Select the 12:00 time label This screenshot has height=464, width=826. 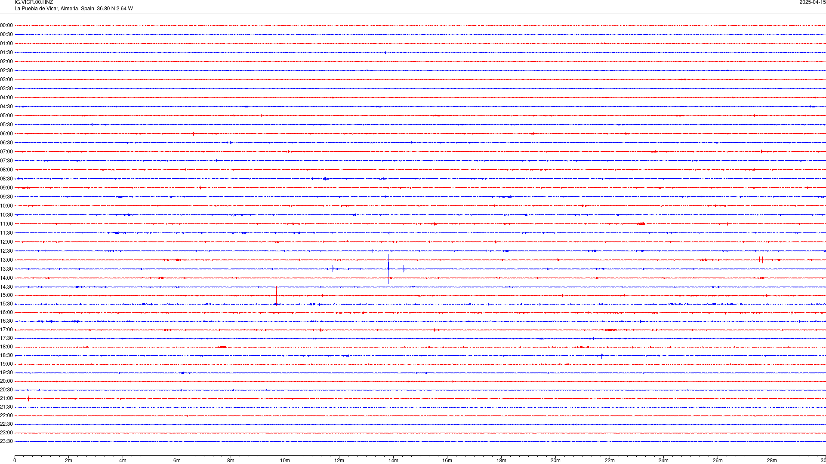pyautogui.click(x=6, y=242)
